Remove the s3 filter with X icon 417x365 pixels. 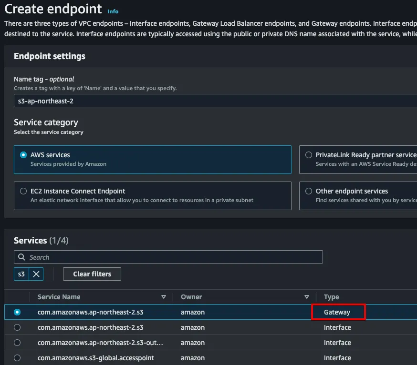(36, 274)
